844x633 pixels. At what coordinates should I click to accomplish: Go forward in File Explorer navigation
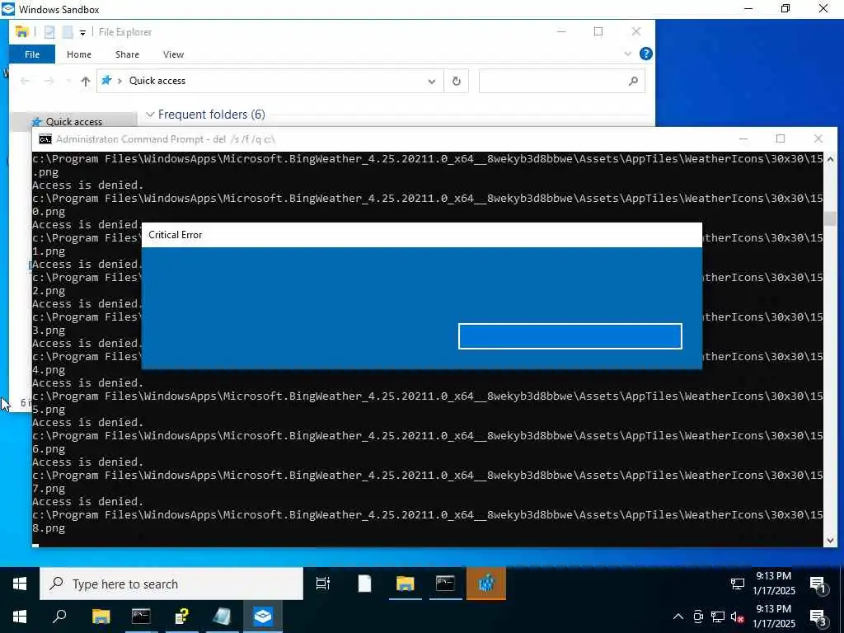(49, 81)
